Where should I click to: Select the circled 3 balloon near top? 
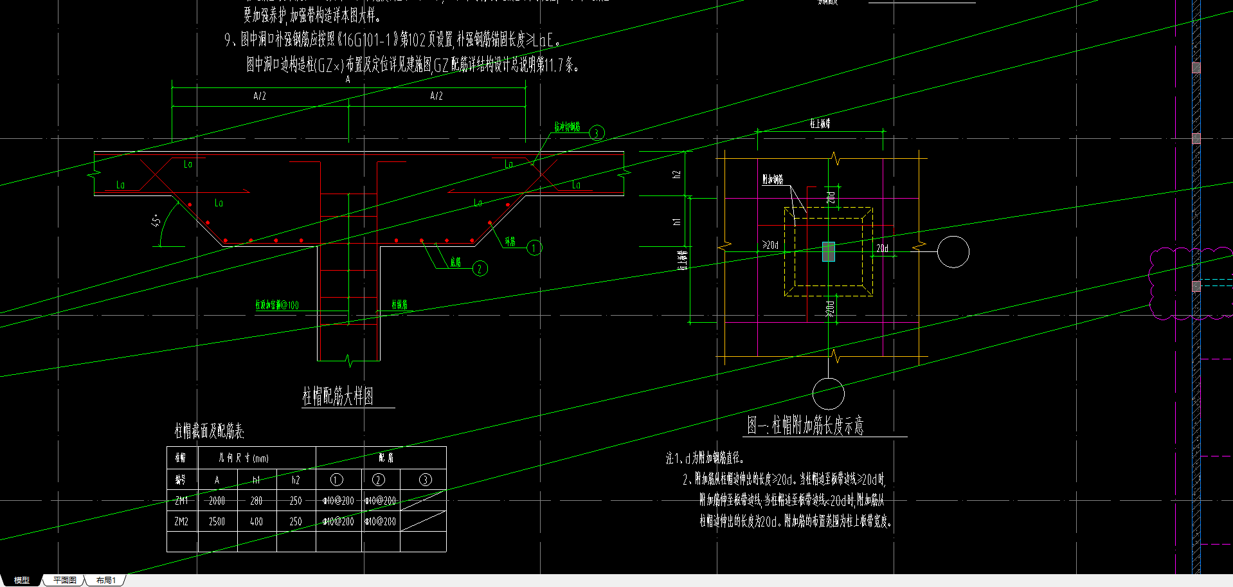597,133
